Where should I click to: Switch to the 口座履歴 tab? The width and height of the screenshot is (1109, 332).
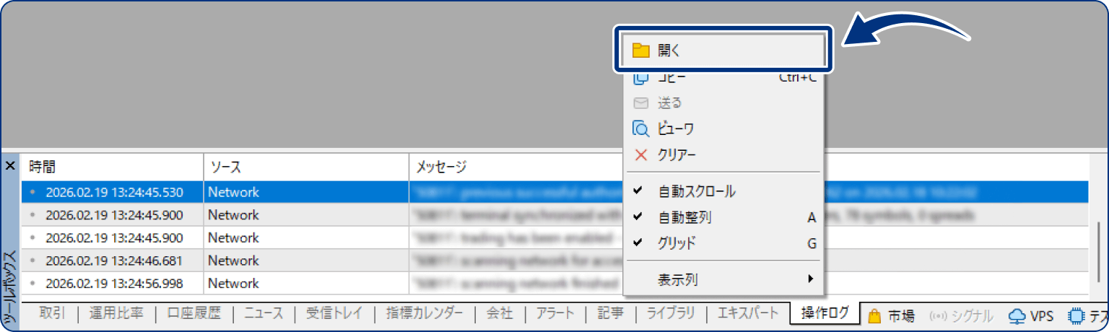pyautogui.click(x=193, y=313)
